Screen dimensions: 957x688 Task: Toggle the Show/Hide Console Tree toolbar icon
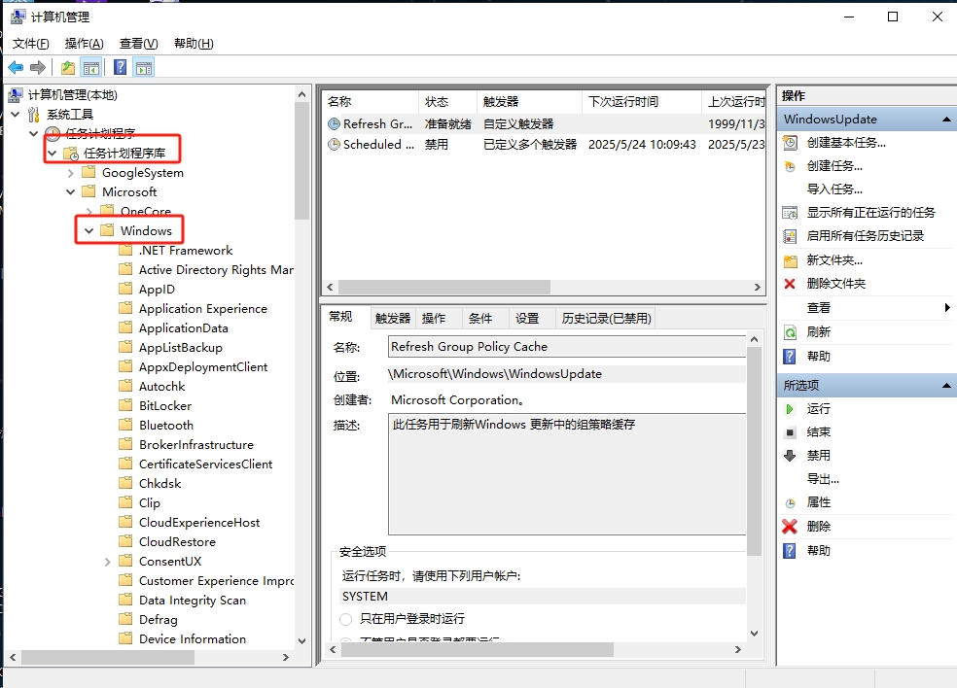(91, 68)
